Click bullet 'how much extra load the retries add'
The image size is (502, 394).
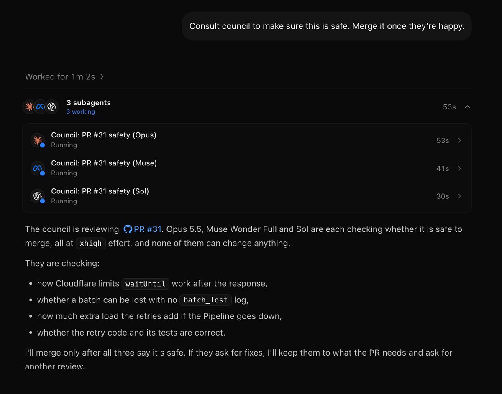(x=159, y=316)
